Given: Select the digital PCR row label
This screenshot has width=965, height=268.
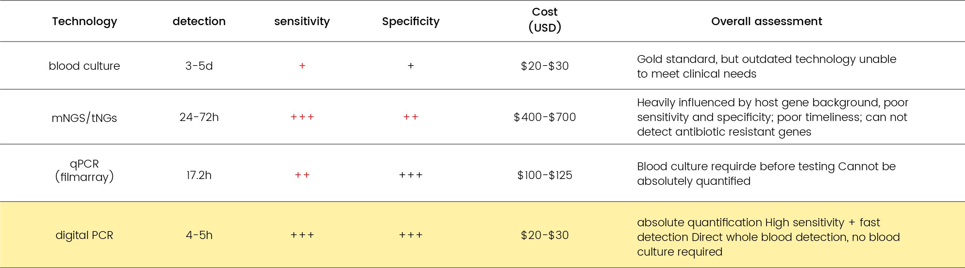Looking at the screenshot, I should coord(84,235).
